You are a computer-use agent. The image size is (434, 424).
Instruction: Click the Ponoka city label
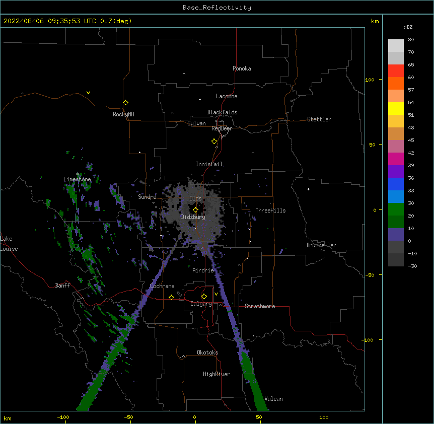[242, 68]
